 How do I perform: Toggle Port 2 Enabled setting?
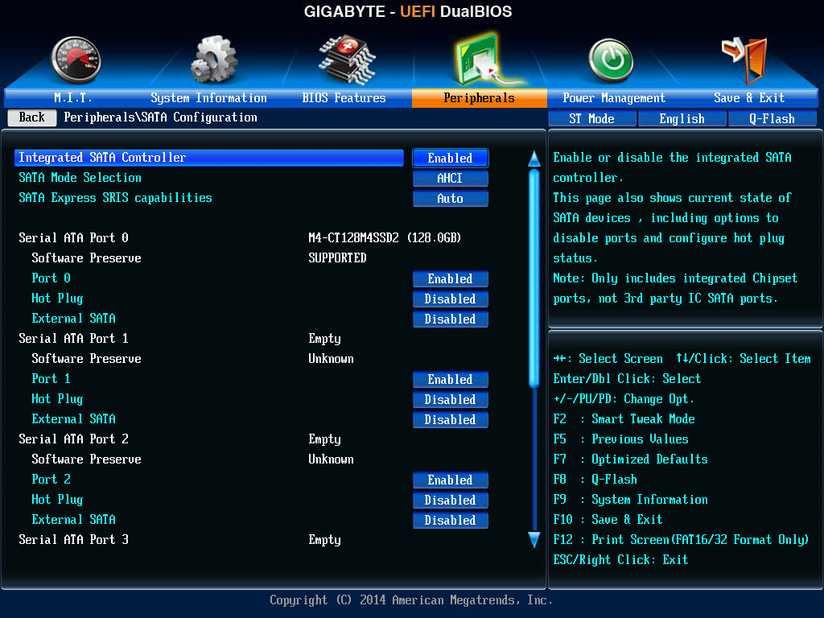[451, 480]
